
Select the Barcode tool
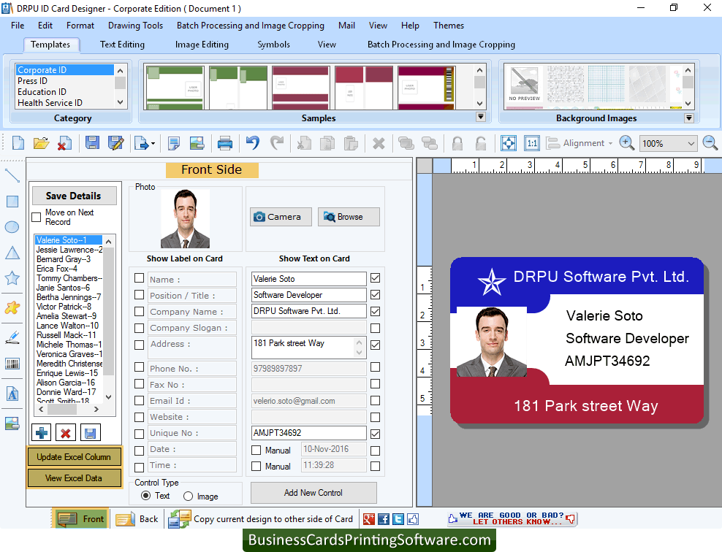(12, 364)
